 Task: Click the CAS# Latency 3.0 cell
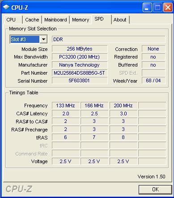tap(123, 114)
